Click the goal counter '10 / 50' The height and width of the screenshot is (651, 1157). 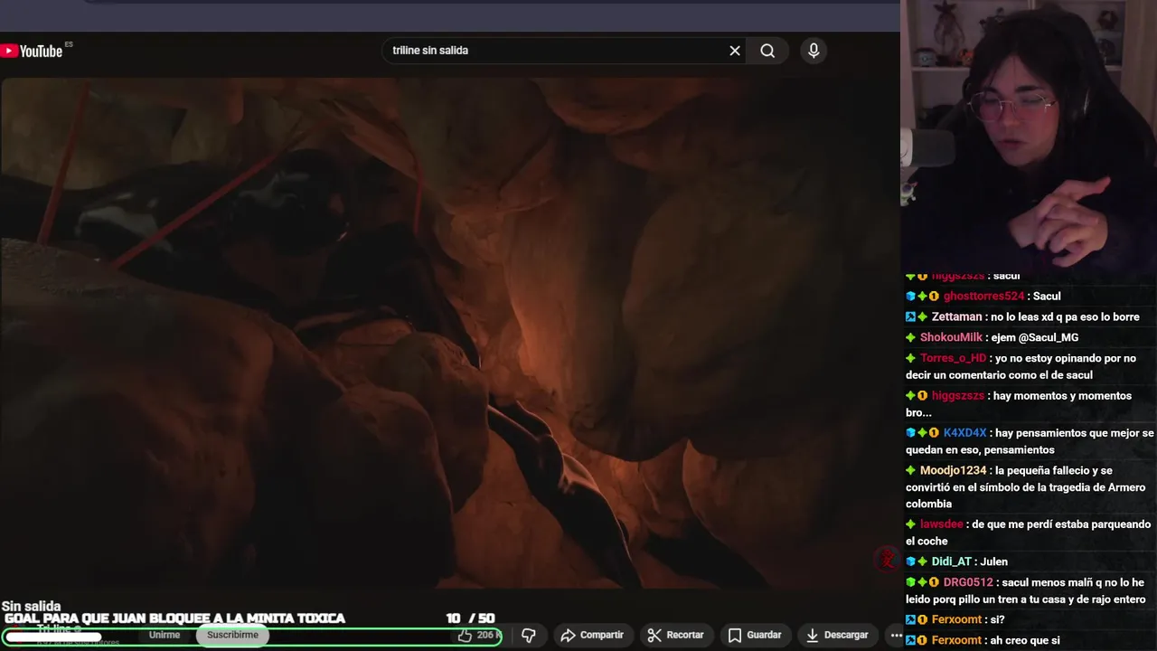click(x=470, y=618)
